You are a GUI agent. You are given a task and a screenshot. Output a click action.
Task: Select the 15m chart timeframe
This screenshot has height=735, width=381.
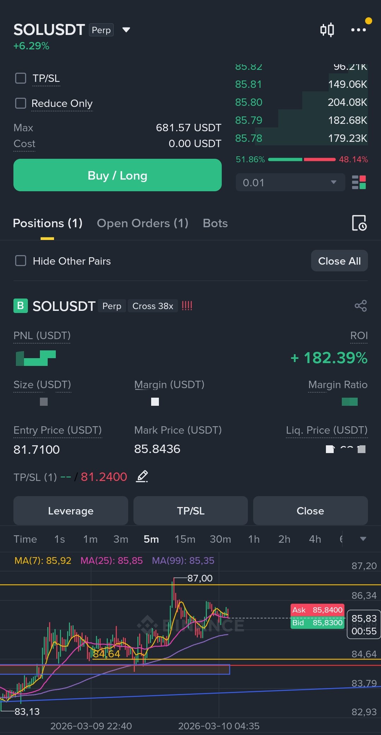(x=185, y=539)
